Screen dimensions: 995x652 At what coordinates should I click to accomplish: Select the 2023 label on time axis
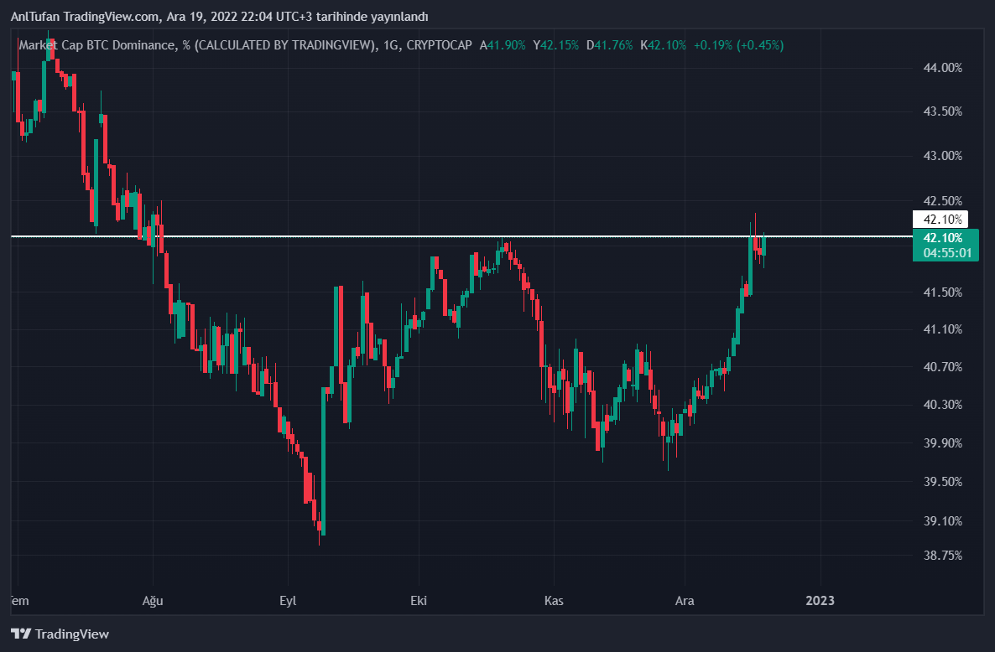coord(820,600)
